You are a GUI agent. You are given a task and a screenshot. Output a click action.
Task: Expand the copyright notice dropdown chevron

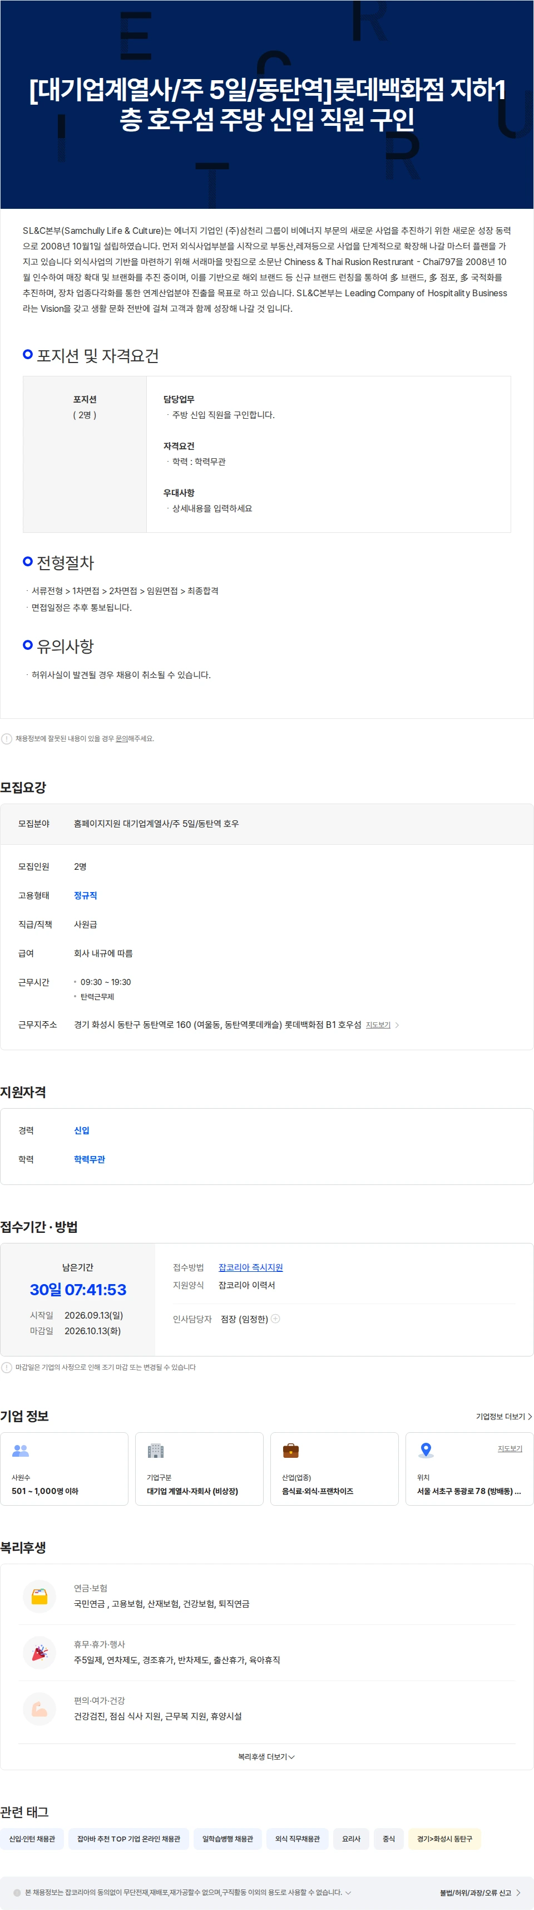pyautogui.click(x=348, y=1892)
